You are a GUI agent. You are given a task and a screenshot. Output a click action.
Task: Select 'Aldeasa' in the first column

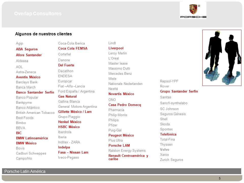(x=22, y=61)
